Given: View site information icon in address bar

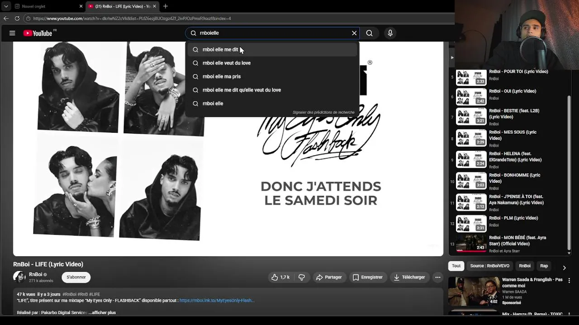Looking at the screenshot, I should coord(28,19).
